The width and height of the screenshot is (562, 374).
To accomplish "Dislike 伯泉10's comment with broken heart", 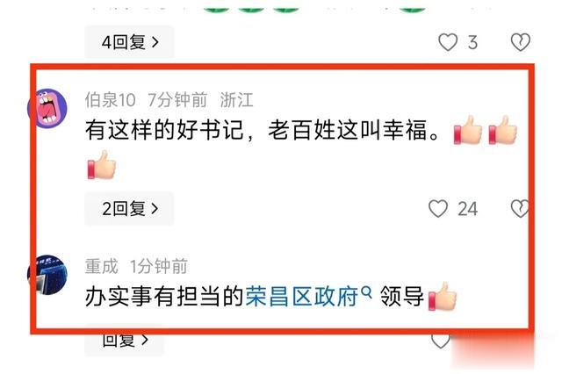I will 520,208.
